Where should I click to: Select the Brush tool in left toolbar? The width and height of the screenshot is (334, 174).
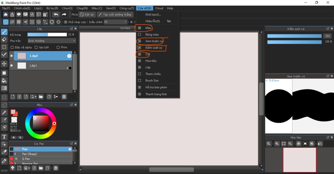click(4, 32)
